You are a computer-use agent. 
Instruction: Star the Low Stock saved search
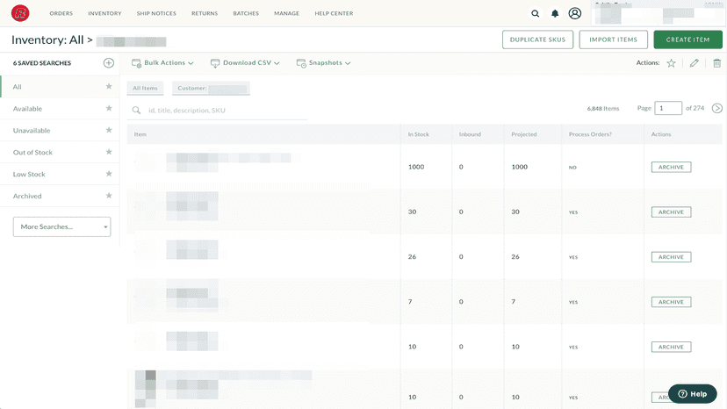pyautogui.click(x=109, y=174)
